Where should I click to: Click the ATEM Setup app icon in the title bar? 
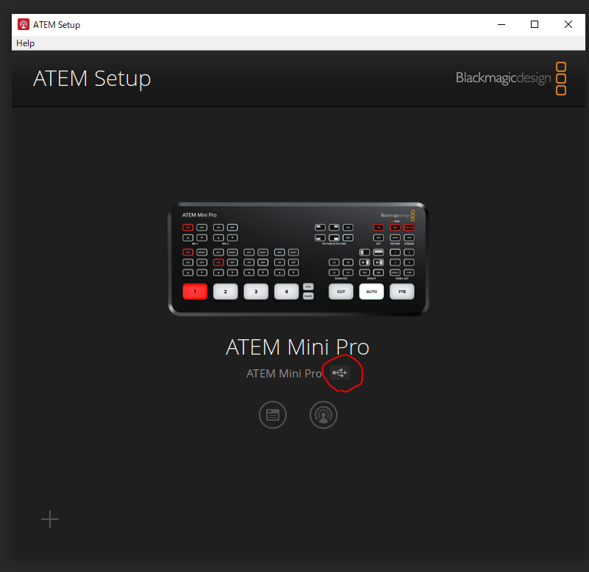(24, 25)
